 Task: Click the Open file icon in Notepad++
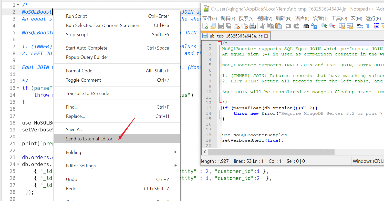pos(213,26)
